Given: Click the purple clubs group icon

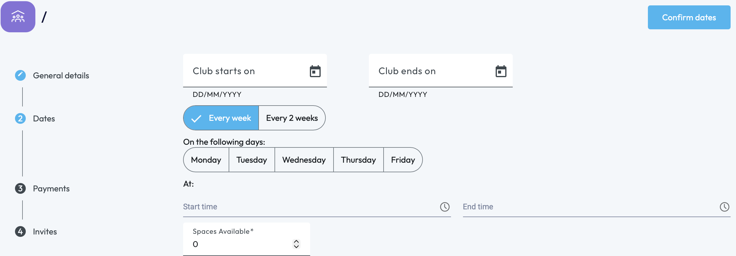Looking at the screenshot, I should tap(18, 17).
